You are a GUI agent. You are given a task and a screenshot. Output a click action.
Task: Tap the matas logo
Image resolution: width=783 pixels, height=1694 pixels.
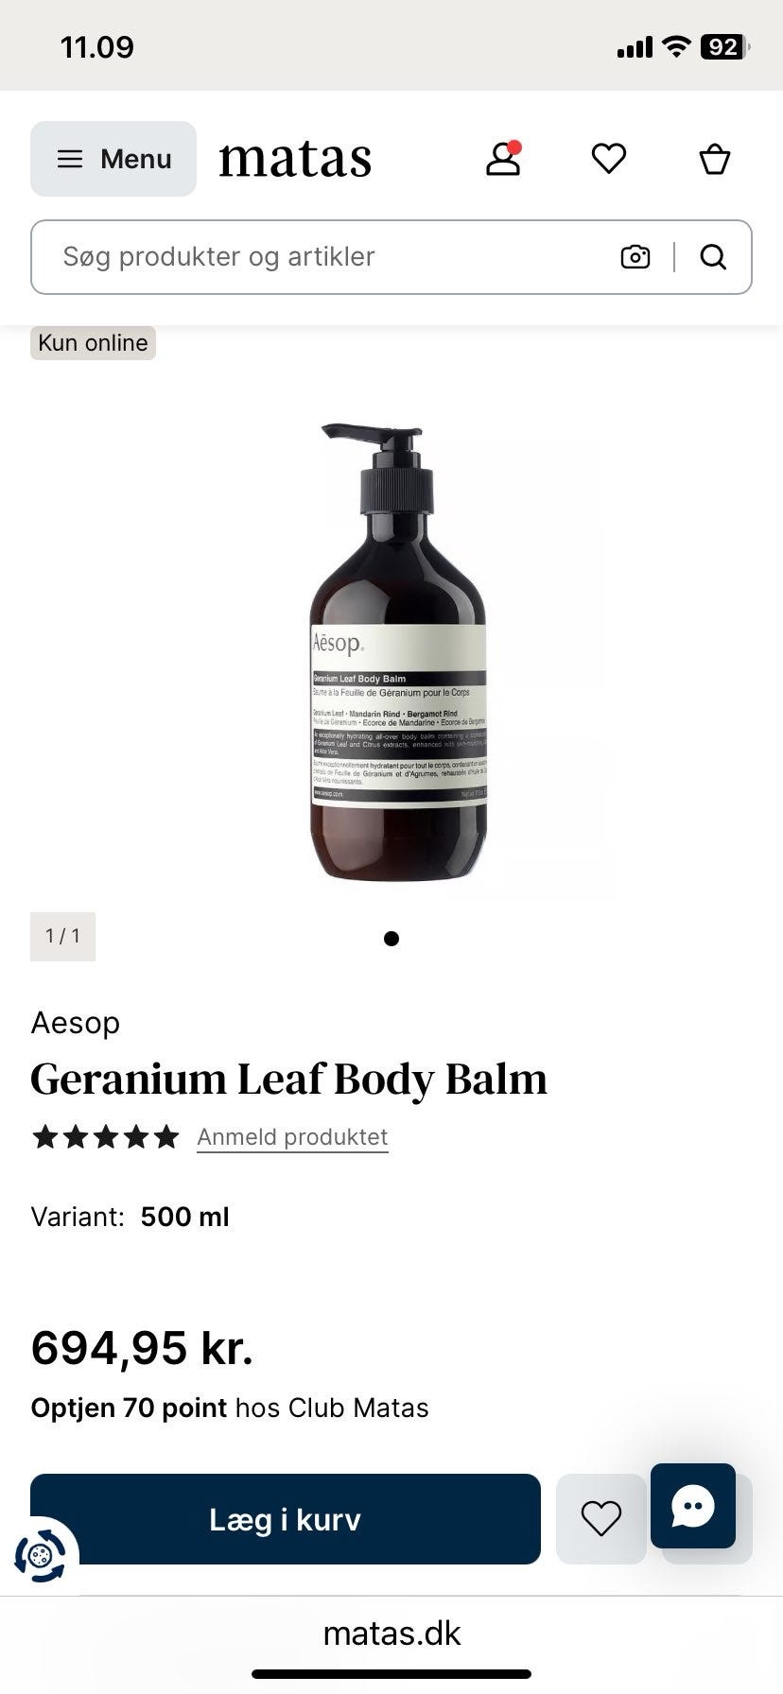coord(295,159)
